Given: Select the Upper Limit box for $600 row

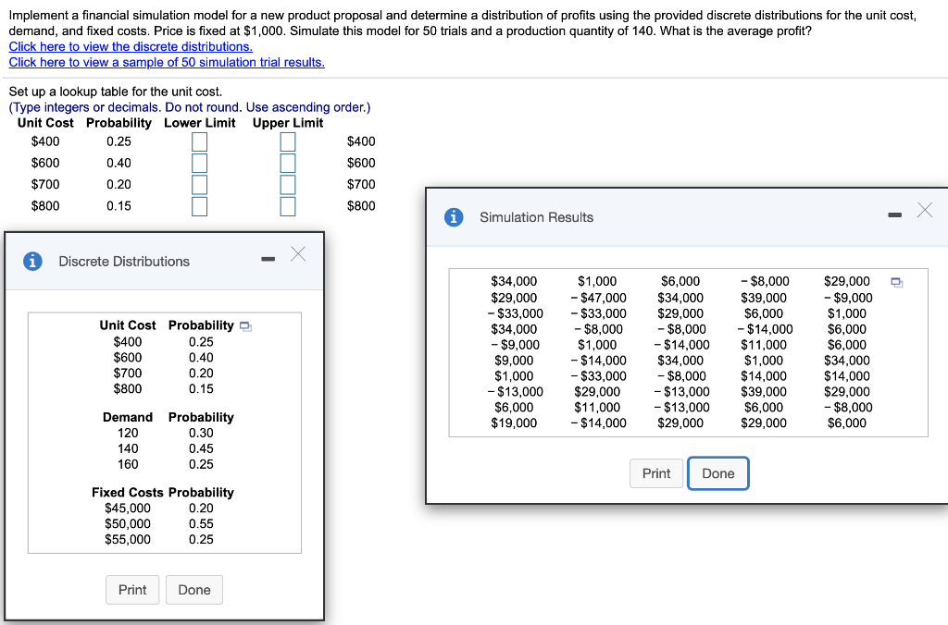Looking at the screenshot, I should click(287, 163).
